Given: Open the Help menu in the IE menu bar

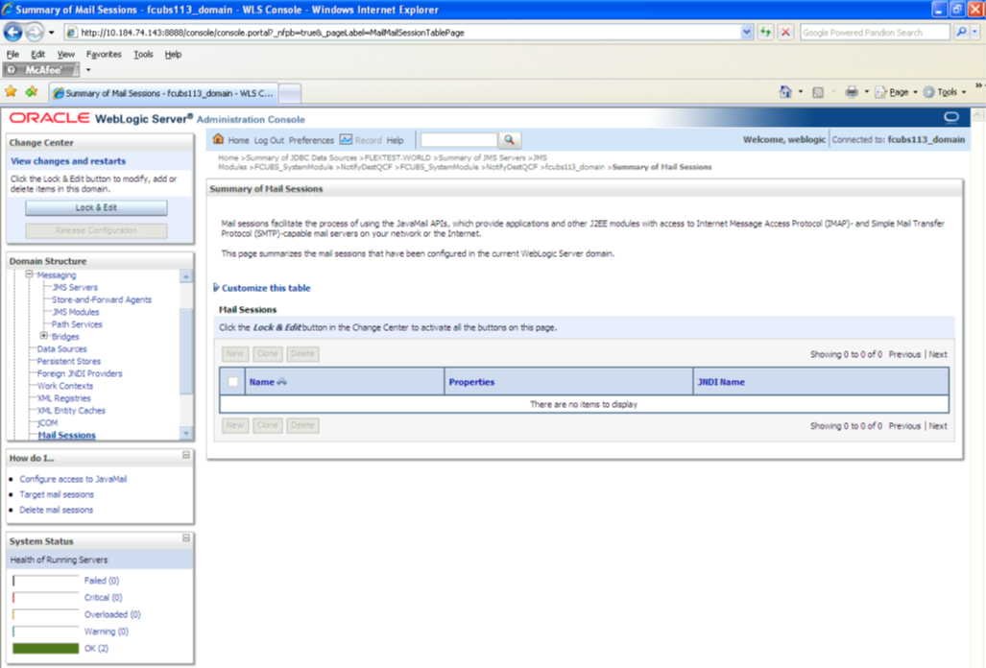Looking at the screenshot, I should point(173,54).
